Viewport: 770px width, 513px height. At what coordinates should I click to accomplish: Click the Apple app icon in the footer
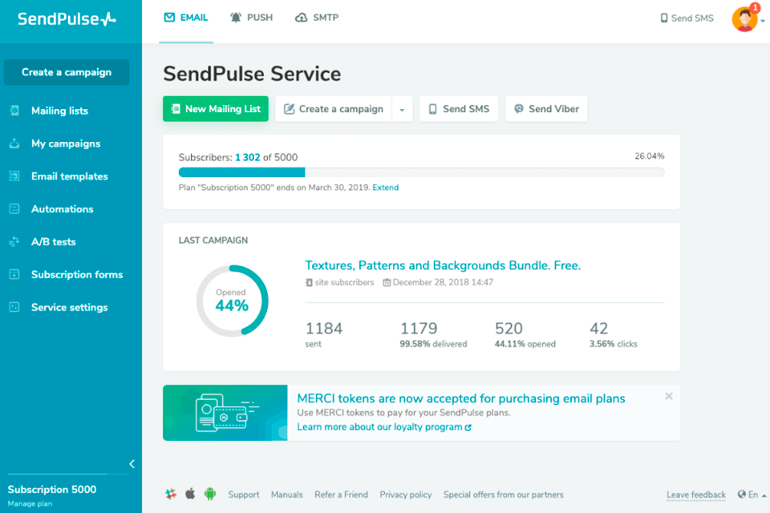click(x=190, y=494)
